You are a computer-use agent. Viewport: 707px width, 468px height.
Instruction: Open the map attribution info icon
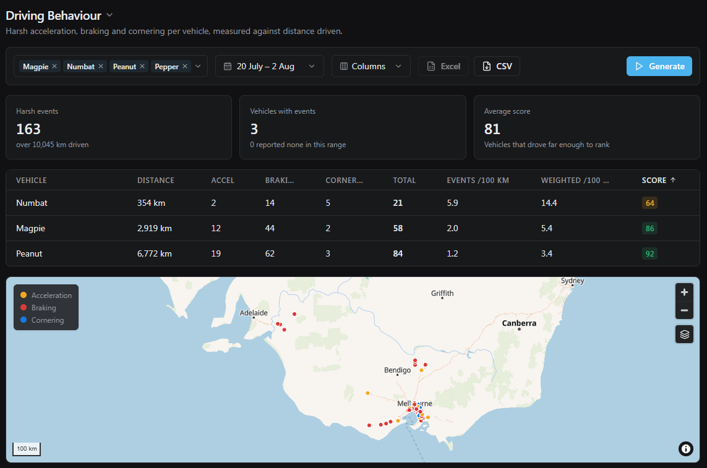coord(685,449)
